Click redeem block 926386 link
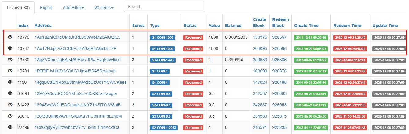The image size is (409, 134). coord(279,60)
